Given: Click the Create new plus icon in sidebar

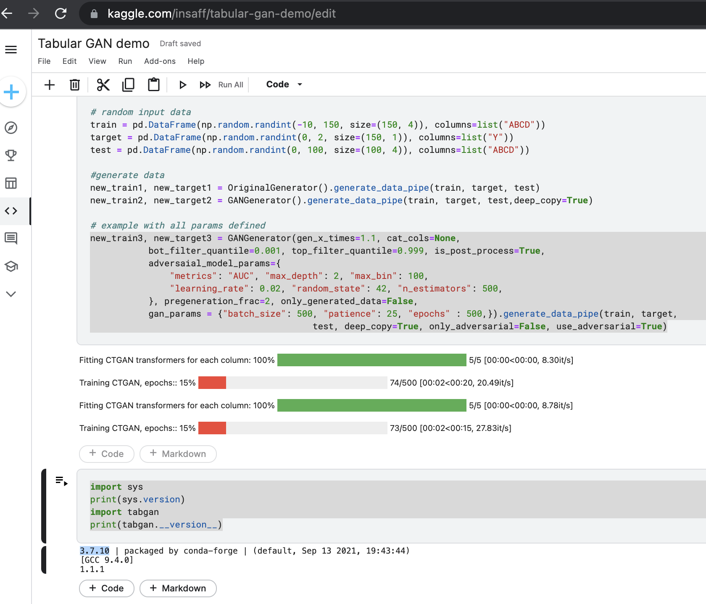Looking at the screenshot, I should tap(11, 92).
